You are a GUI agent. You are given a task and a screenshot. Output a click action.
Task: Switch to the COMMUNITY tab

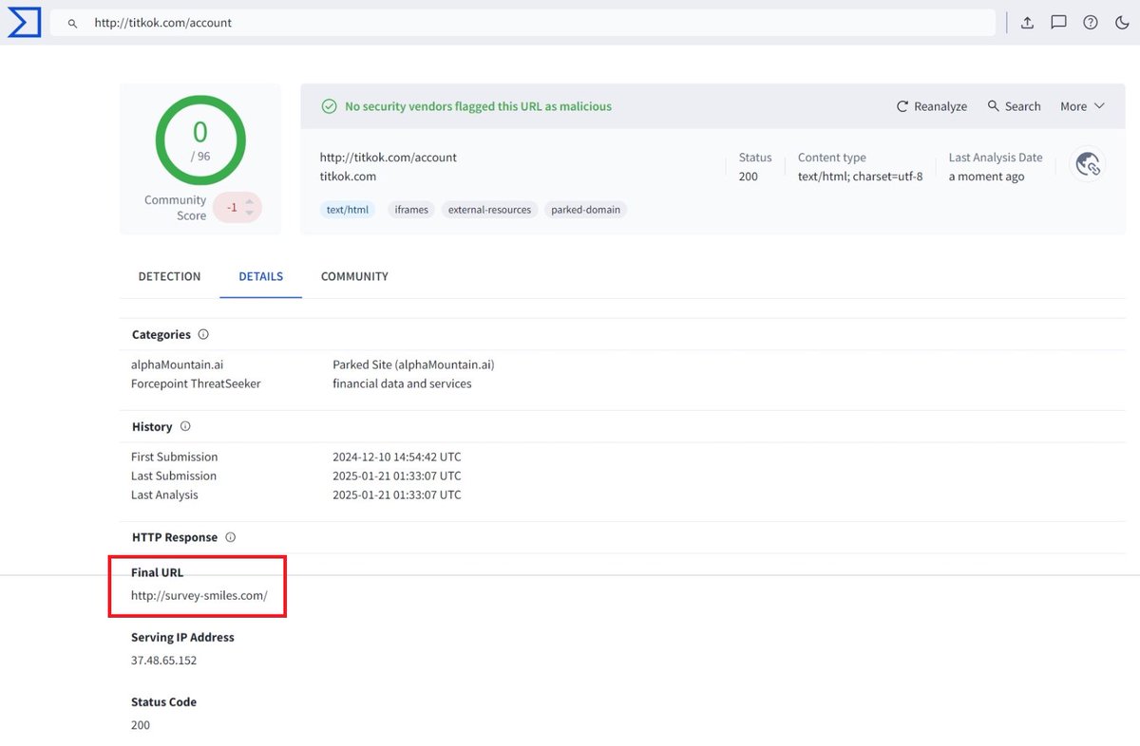354,276
